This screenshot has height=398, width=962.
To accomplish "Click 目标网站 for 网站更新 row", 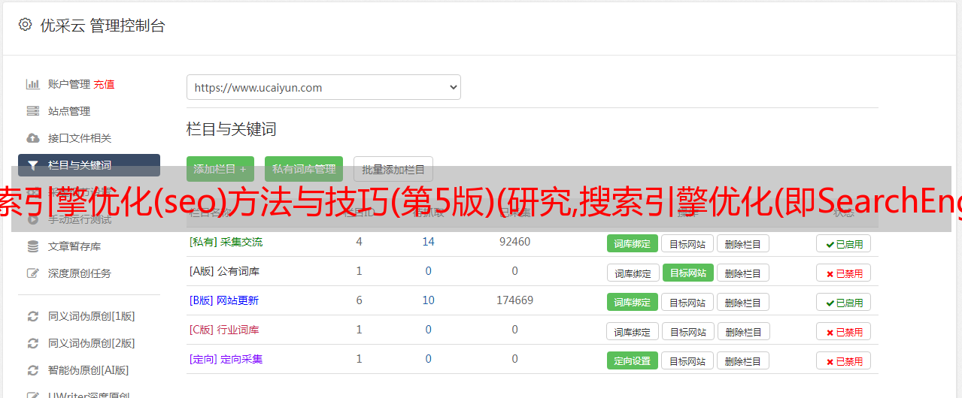I will tap(687, 302).
